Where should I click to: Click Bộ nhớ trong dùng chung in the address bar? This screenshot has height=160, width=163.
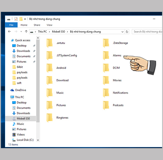click(x=85, y=32)
